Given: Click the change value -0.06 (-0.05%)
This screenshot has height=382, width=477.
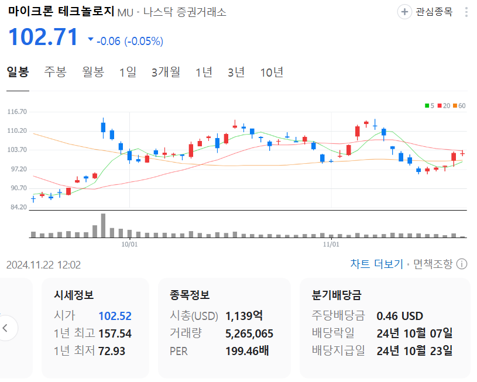Looking at the screenshot, I should 130,41.
